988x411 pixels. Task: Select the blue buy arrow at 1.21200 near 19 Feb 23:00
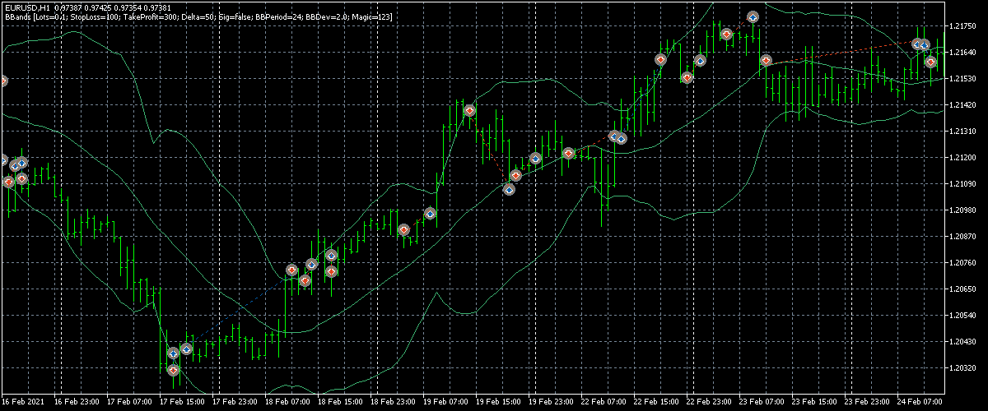tap(535, 158)
